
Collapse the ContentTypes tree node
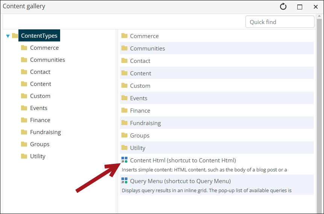(8, 36)
